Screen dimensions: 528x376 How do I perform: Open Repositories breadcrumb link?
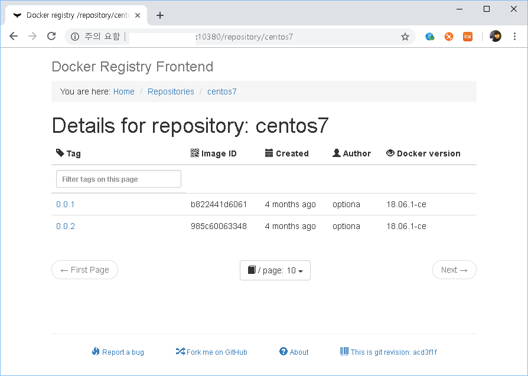click(171, 91)
